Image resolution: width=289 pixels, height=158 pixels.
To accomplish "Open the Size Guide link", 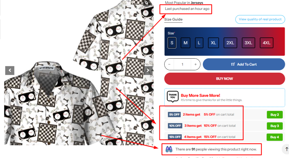I will tap(173, 19).
